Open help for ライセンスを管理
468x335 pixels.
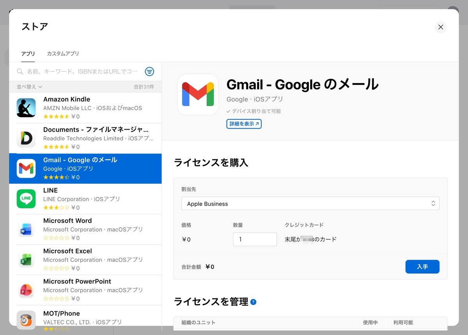(x=253, y=302)
